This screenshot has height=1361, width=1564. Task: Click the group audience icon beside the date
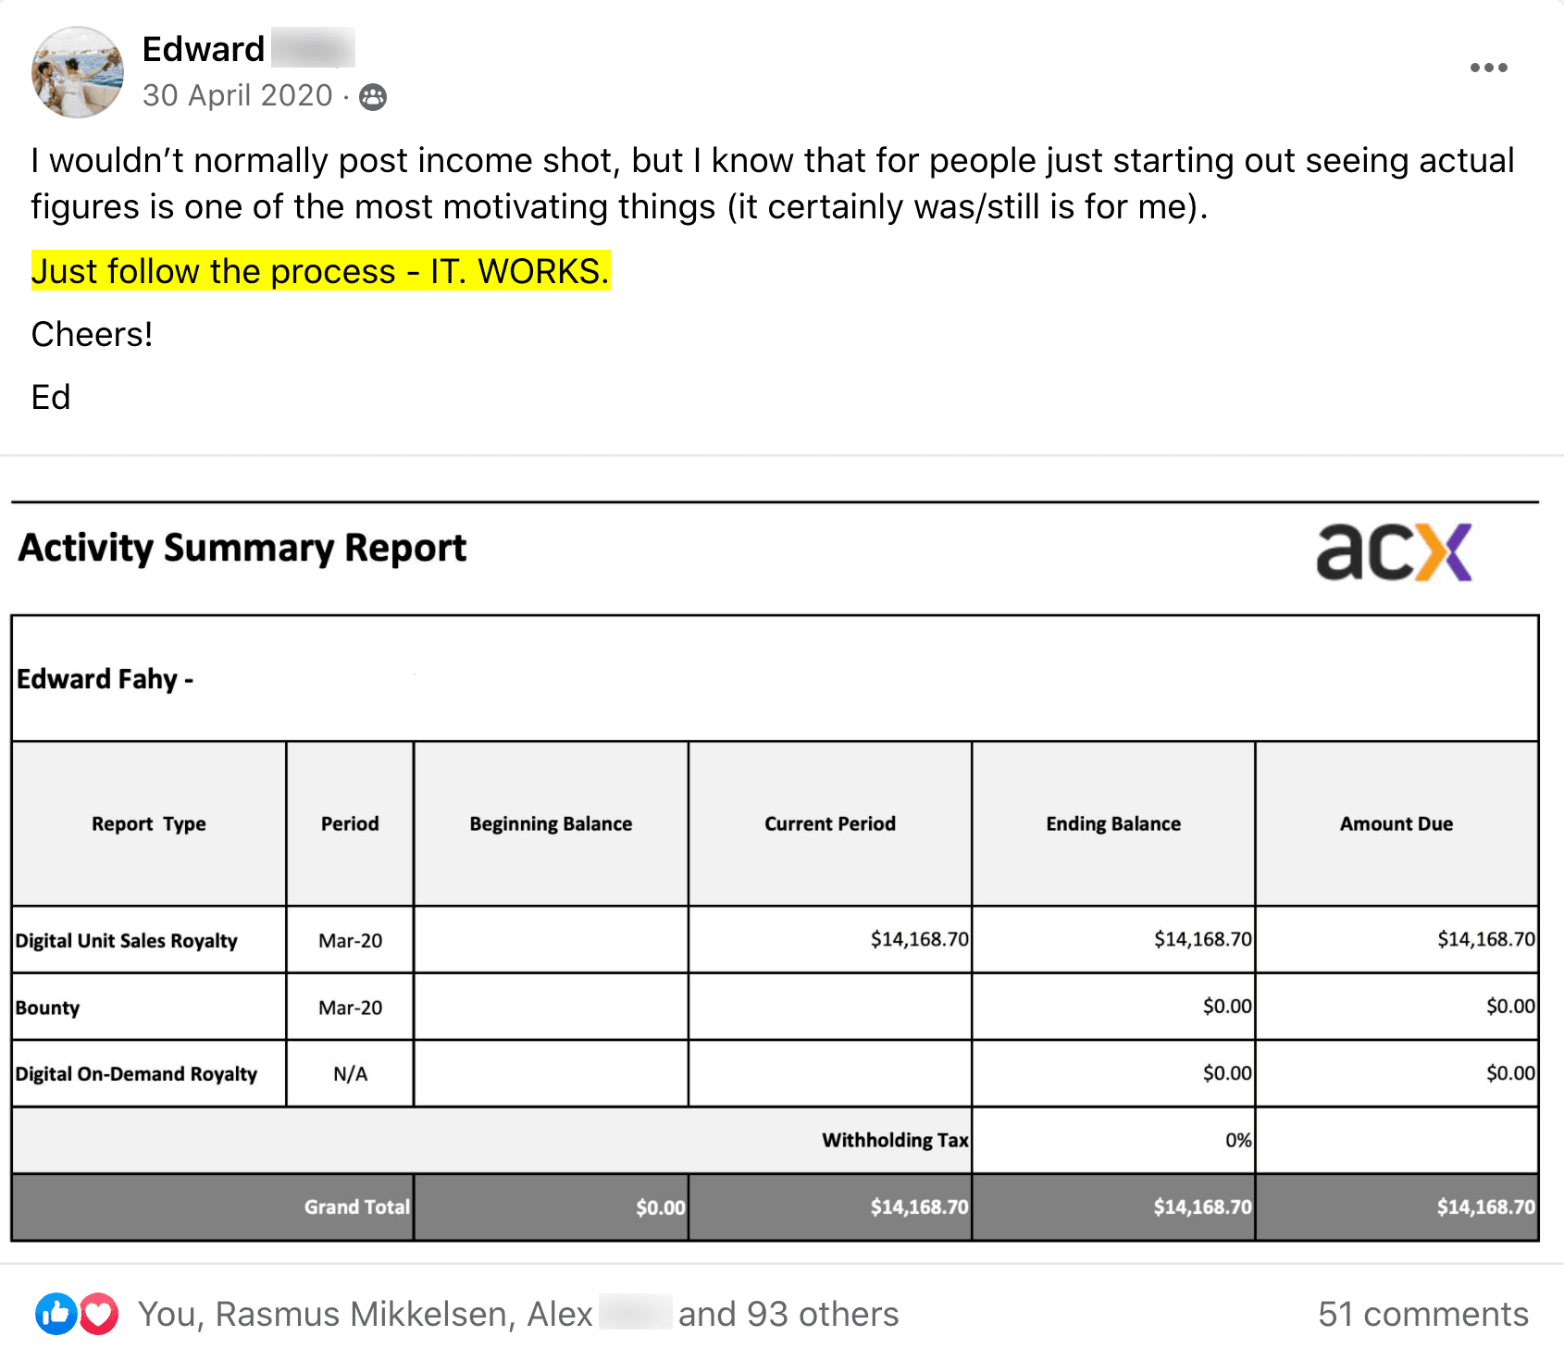[x=373, y=96]
